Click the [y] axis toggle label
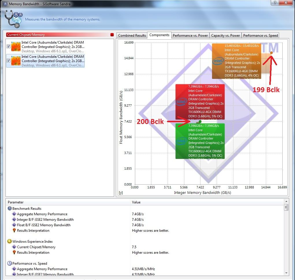 120,193
